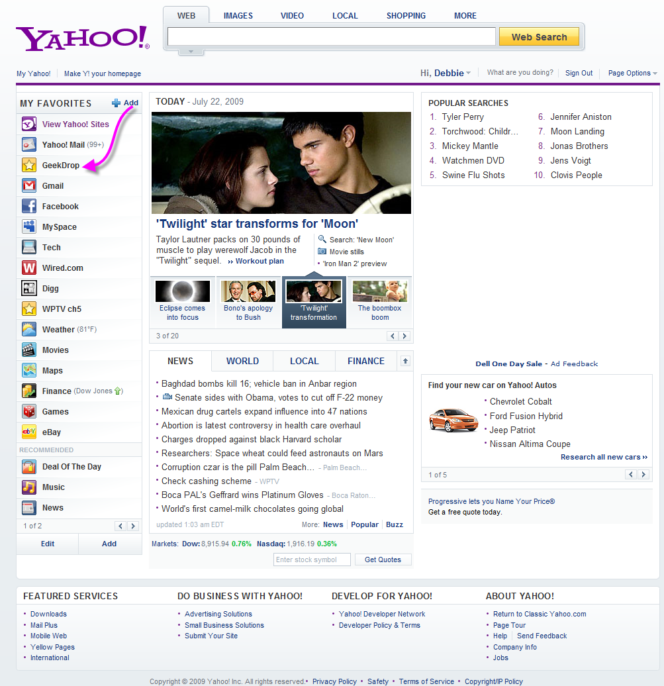
Task: Click the eBay icon in favorites
Action: 29,432
